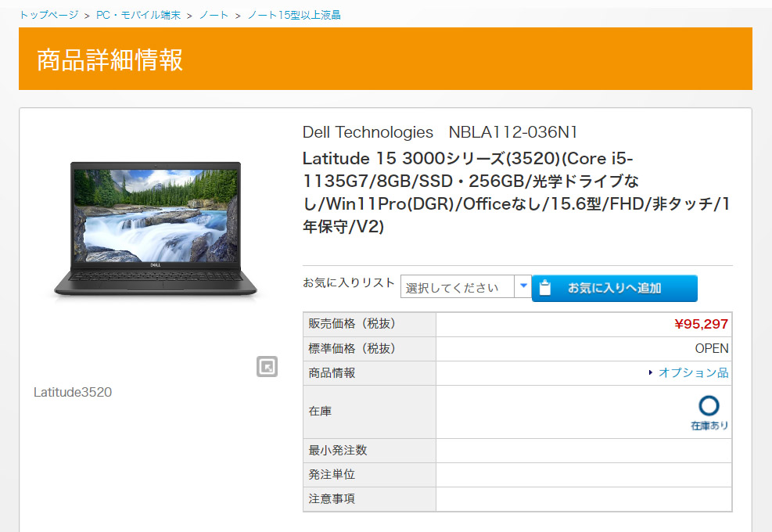This screenshot has width=772, height=532.
Task: Open the オプション品 link
Action: [x=693, y=373]
